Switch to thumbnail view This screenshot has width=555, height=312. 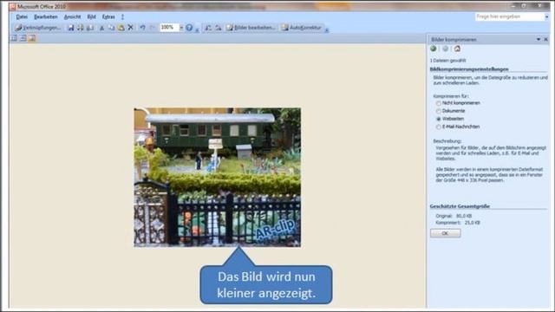pos(14,38)
